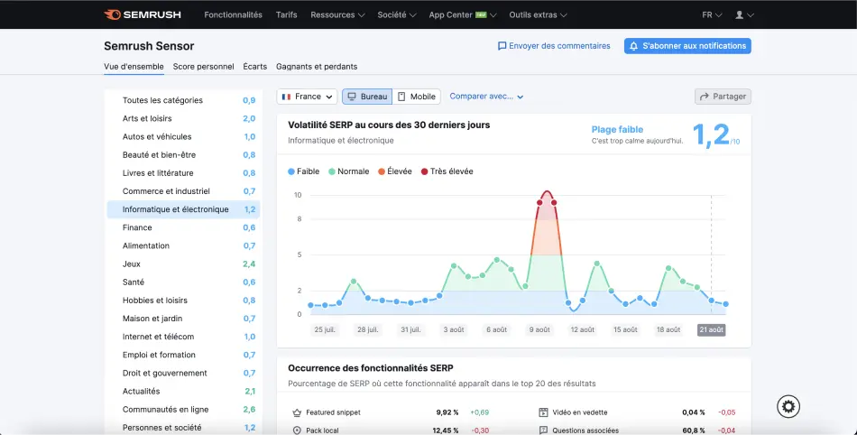Click Questions associées value 60,8 %
Viewport: 857px width, 435px height.
(694, 430)
